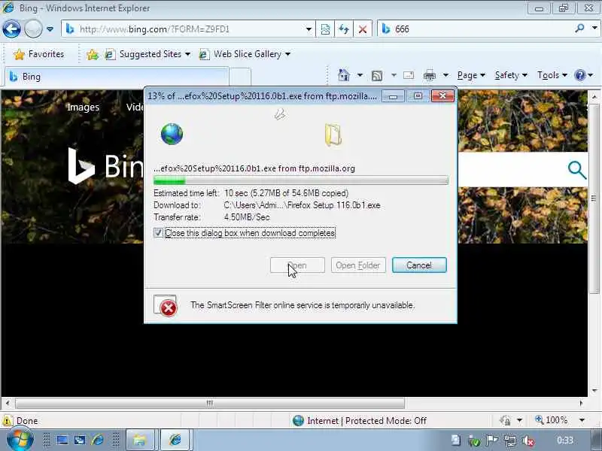Click the Bing logo on the page
Screen dimensions: 602x451
pos(105,165)
